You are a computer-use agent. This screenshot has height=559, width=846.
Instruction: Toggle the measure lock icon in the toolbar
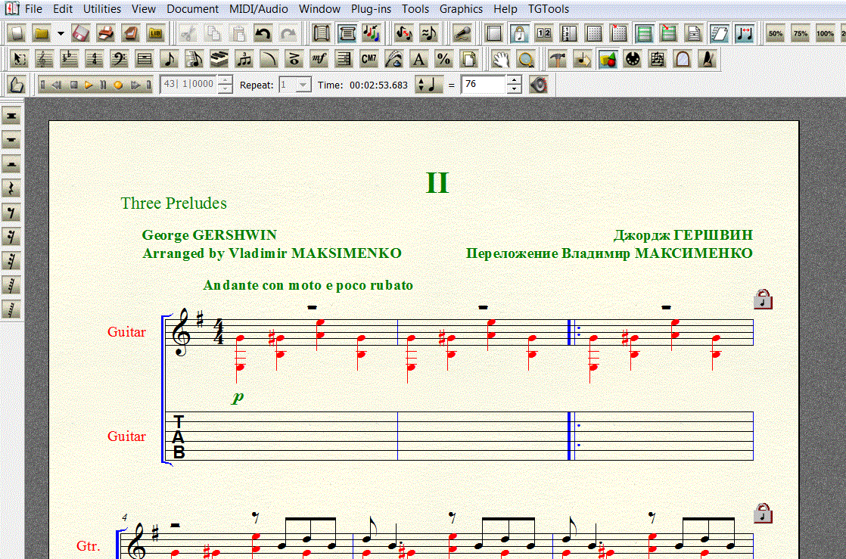518,33
